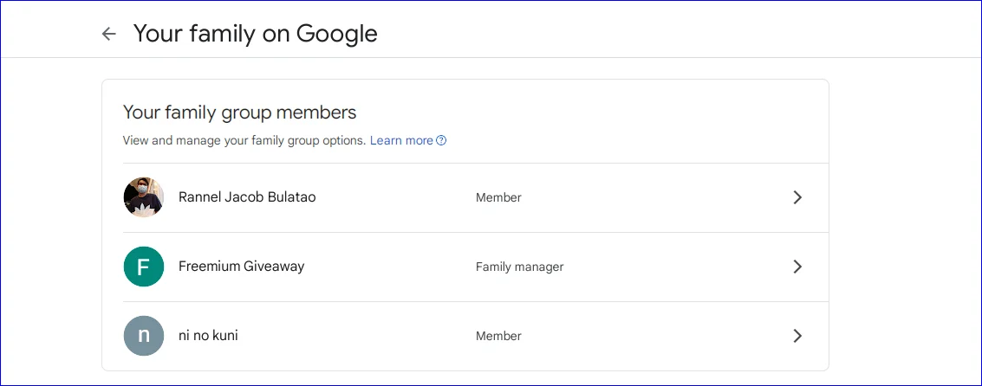Screen dimensions: 982x386
Task: Click the Your family group members heading
Action: [239, 113]
